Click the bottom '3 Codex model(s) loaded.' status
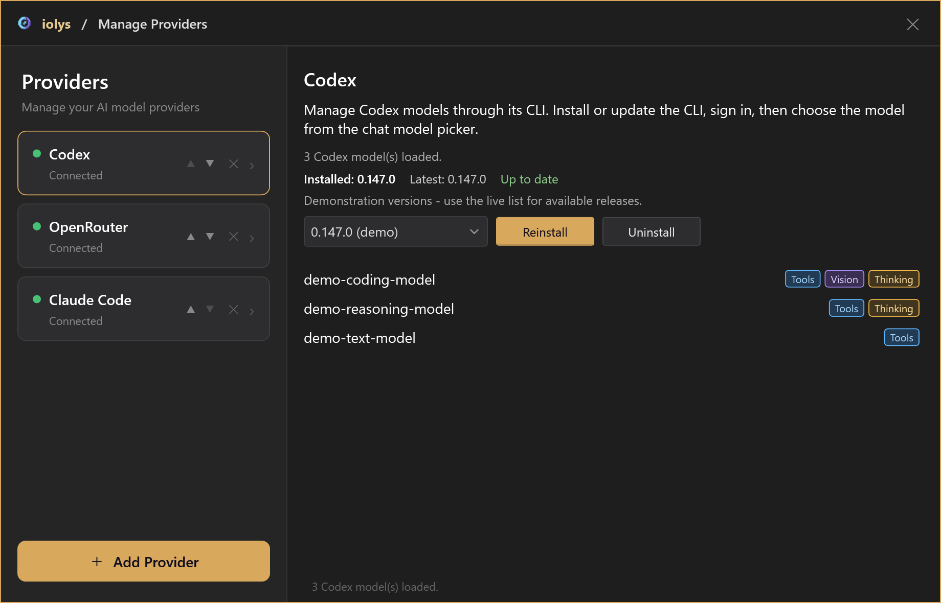Image resolution: width=941 pixels, height=603 pixels. click(x=375, y=587)
